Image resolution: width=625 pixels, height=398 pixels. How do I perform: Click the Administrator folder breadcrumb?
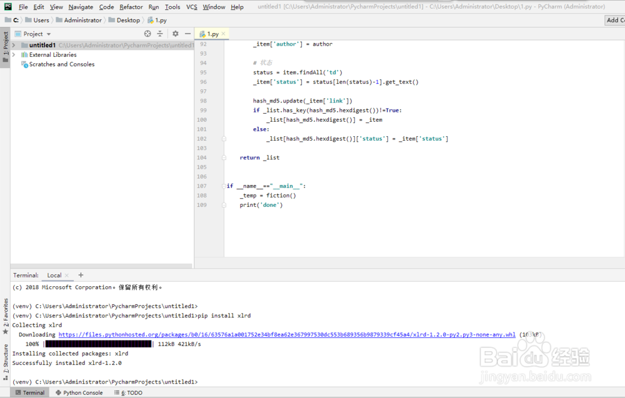tap(79, 20)
